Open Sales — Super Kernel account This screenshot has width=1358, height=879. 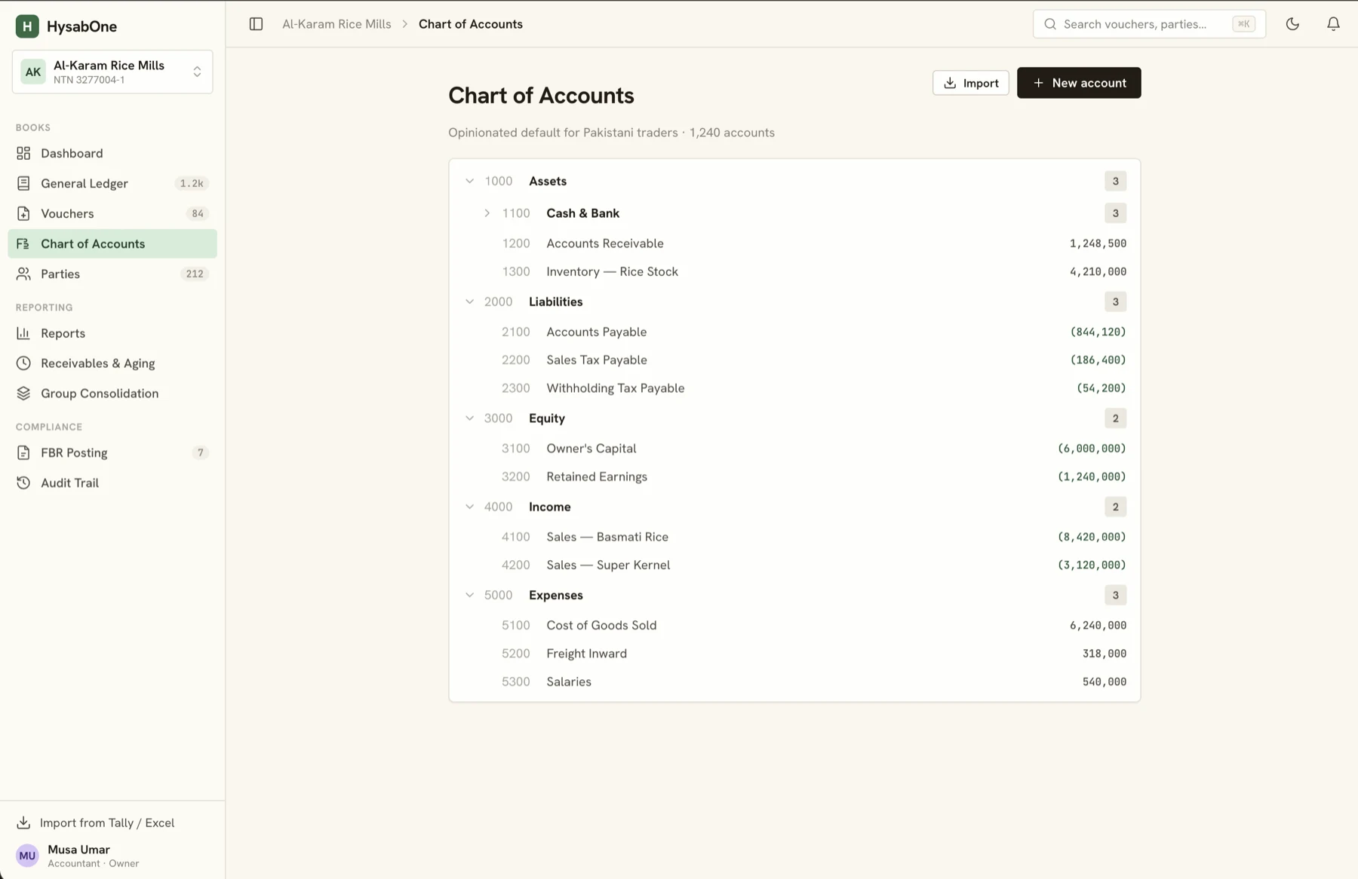[794, 565]
